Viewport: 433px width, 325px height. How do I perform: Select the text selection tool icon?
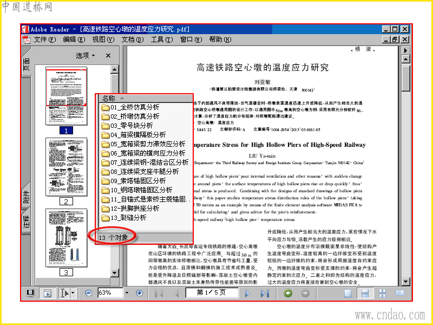coord(64,293)
